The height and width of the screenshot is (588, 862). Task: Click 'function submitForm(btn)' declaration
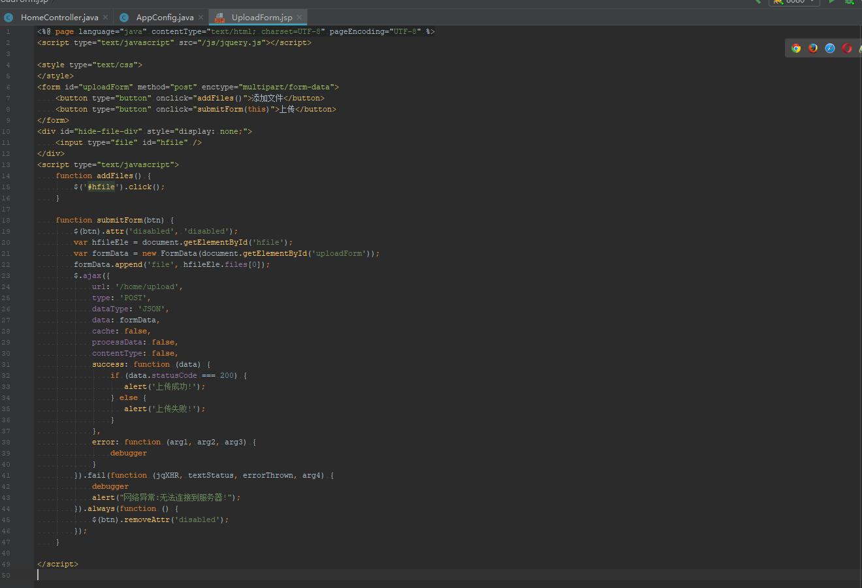coord(110,220)
